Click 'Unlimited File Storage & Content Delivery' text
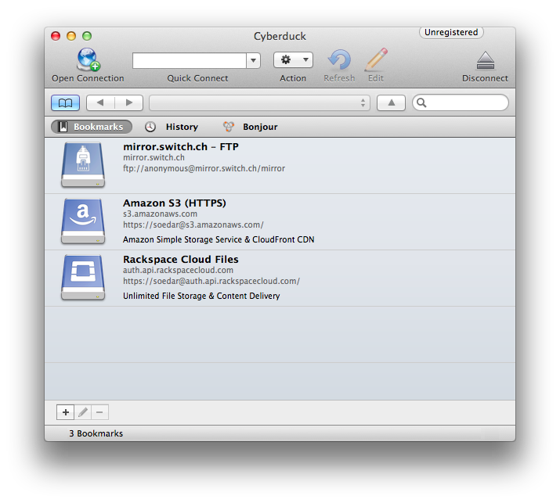 point(201,296)
